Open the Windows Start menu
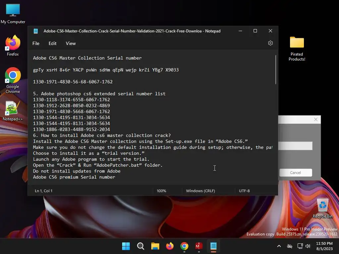The height and width of the screenshot is (254, 339). (x=126, y=246)
